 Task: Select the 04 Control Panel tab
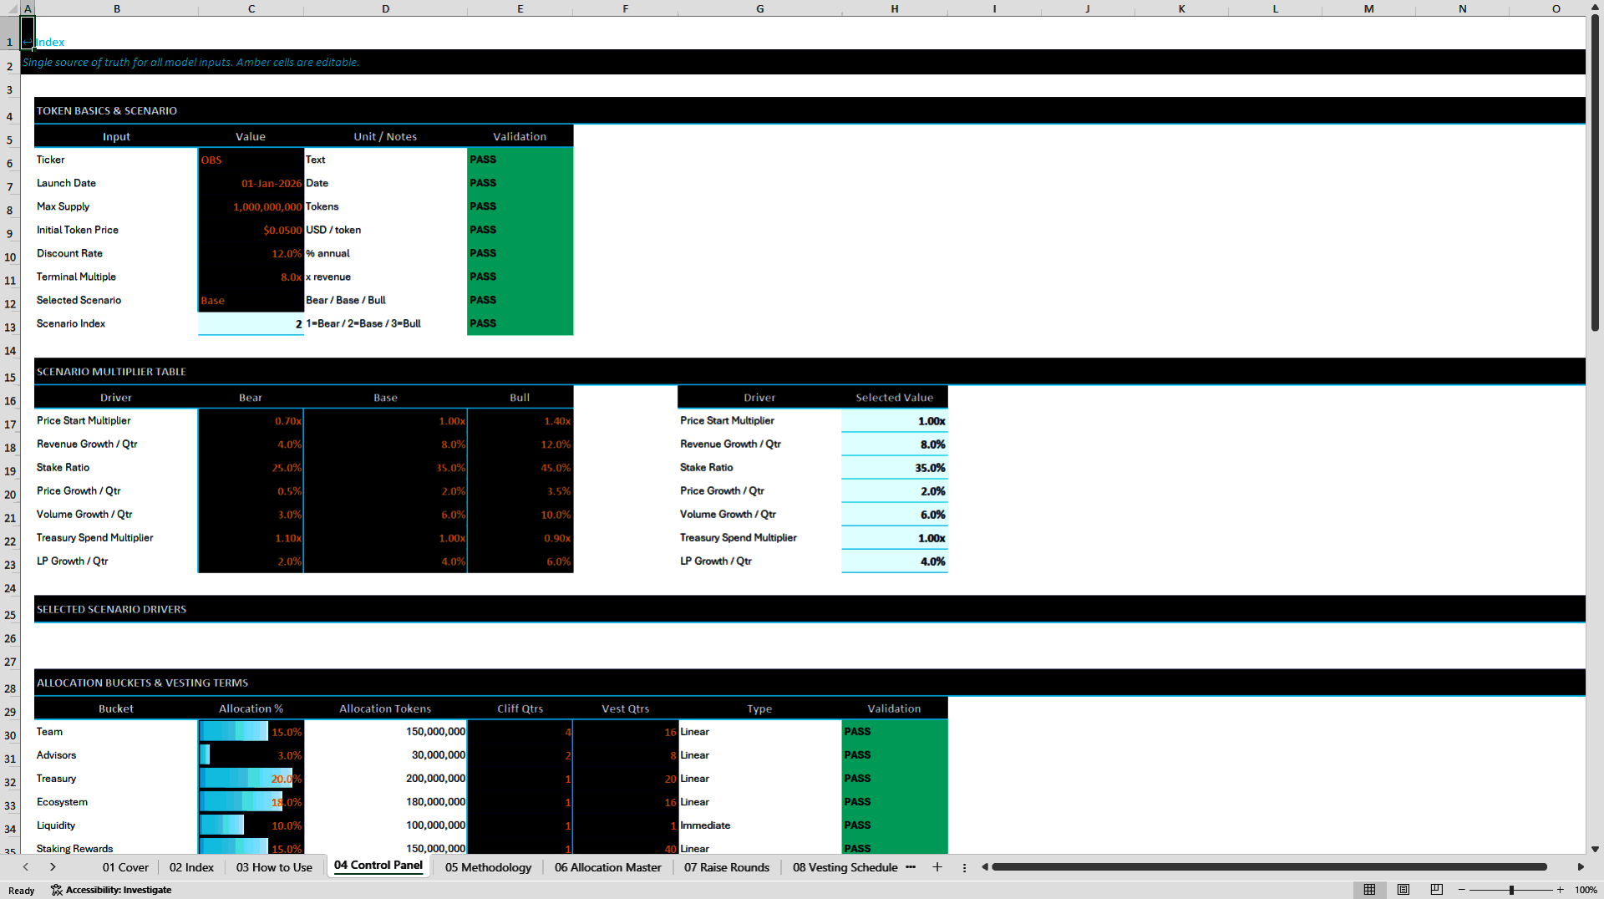click(378, 866)
